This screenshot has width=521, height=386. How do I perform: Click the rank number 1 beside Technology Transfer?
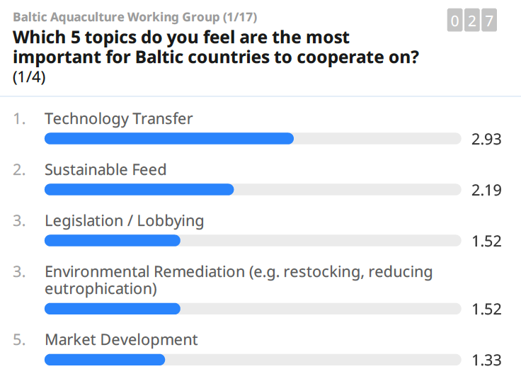tap(19, 119)
